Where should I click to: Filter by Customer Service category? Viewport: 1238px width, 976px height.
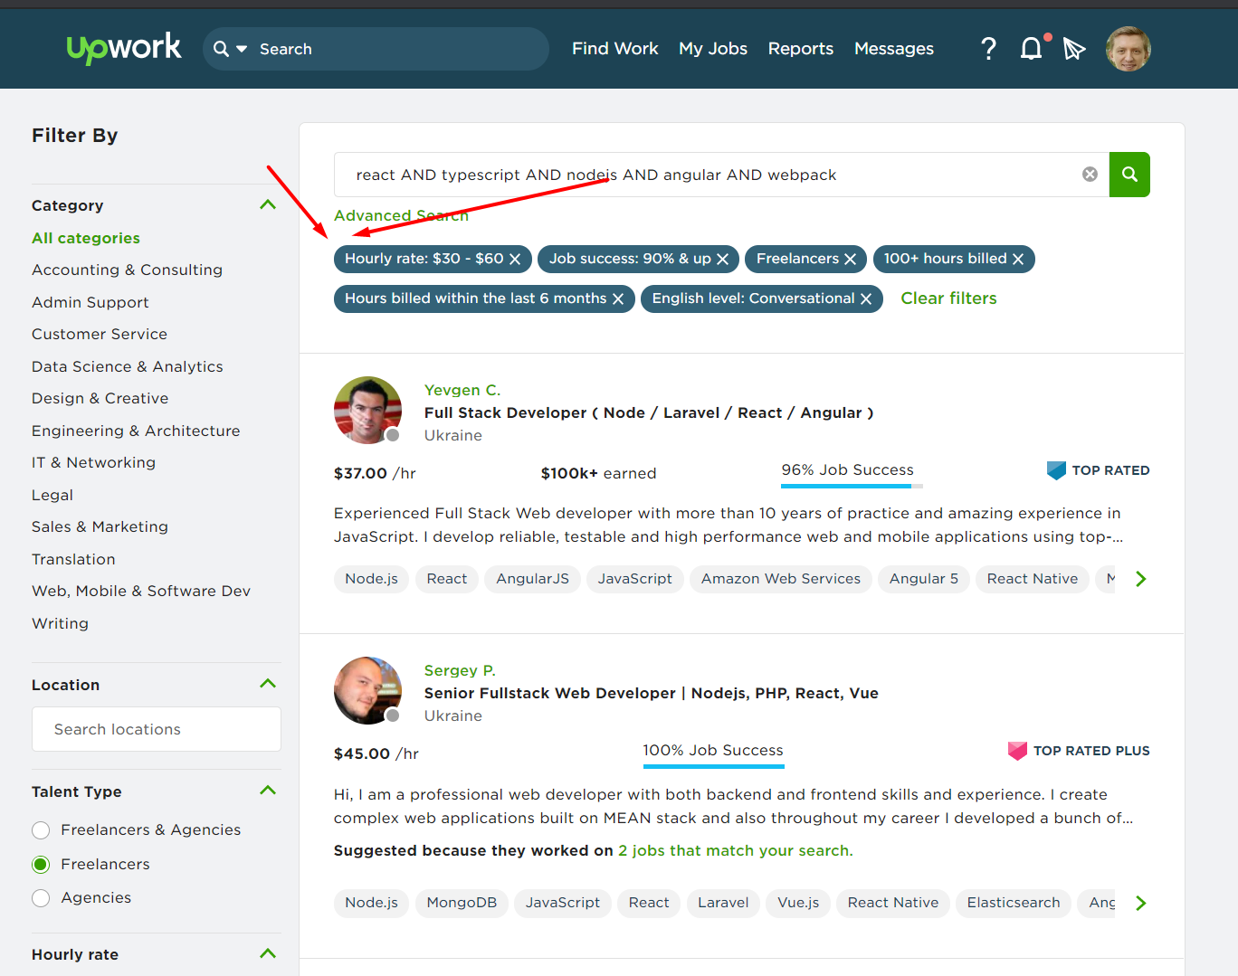point(100,334)
